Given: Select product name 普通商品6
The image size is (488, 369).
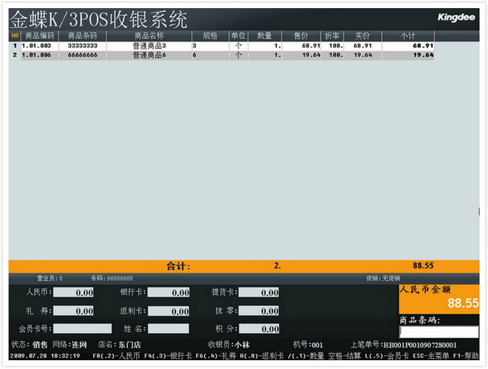Looking at the screenshot, I should (149, 55).
